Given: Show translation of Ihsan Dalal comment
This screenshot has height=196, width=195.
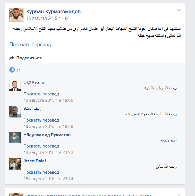Looking at the screenshot, I should 41,172.
